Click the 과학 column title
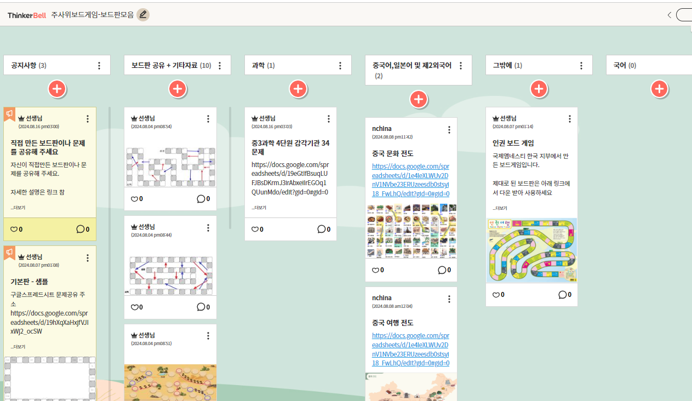The height and width of the screenshot is (401, 692). [259, 66]
